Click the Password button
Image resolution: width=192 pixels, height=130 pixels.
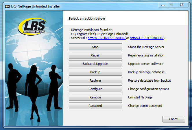pyautogui.click(x=95, y=106)
